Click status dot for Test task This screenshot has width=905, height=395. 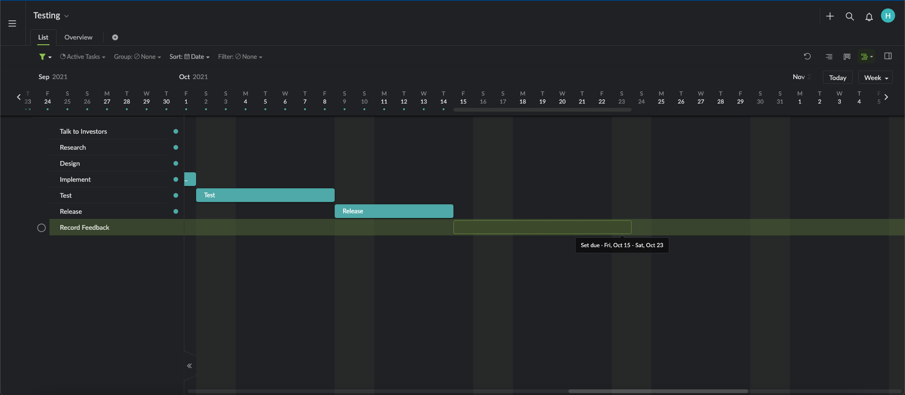pos(176,195)
